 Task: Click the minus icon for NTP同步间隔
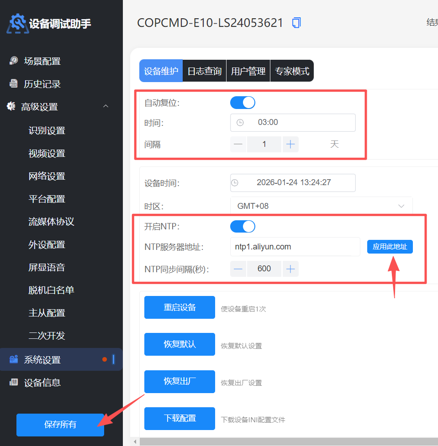(x=238, y=269)
